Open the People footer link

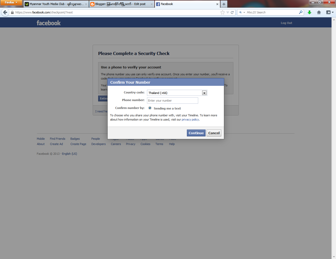96,139
